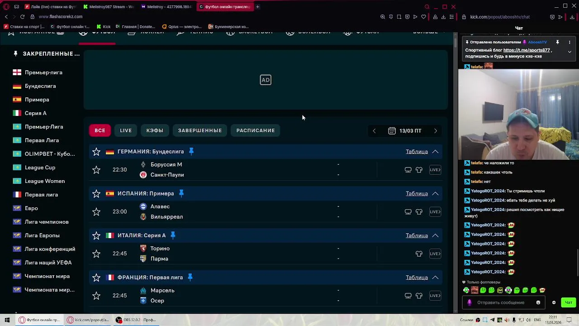Image resolution: width=579 pixels, height=326 pixels.
Task: Switch to kick.com popout taskbar window
Action: point(88,320)
